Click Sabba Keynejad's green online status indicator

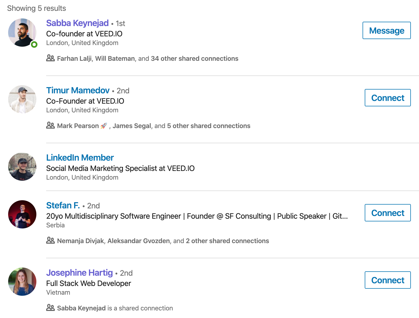[x=34, y=44]
